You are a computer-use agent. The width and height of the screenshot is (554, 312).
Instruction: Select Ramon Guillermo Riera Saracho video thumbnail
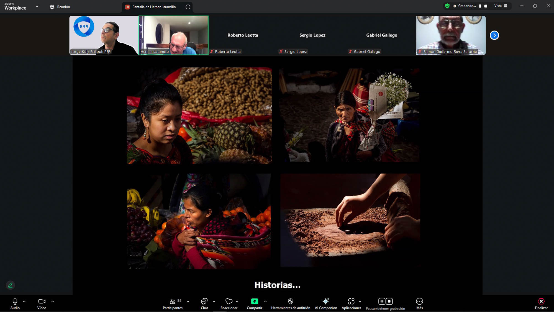pos(451,35)
